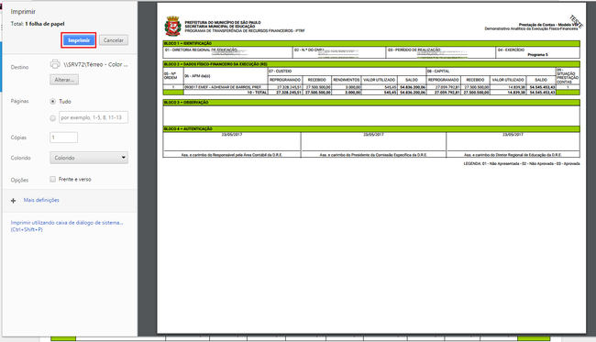
Task: Click the São Paulo coat of arms logo
Action: click(x=172, y=27)
